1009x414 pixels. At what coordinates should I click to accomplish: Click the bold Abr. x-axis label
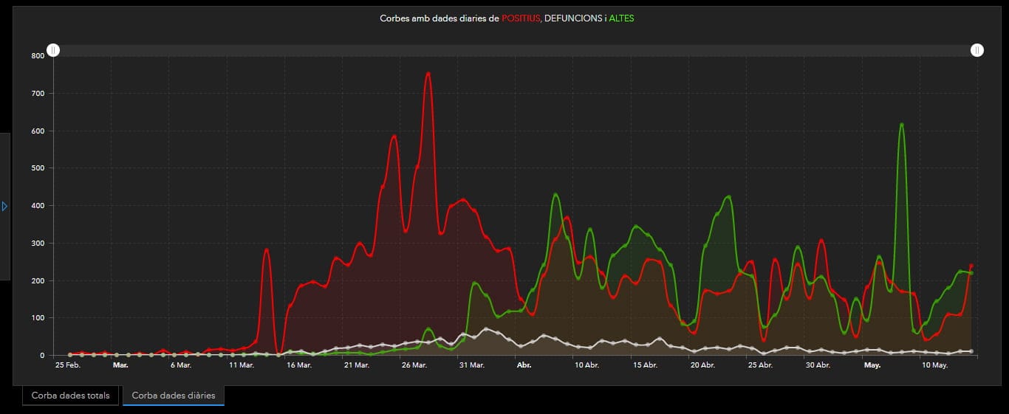pos(524,365)
